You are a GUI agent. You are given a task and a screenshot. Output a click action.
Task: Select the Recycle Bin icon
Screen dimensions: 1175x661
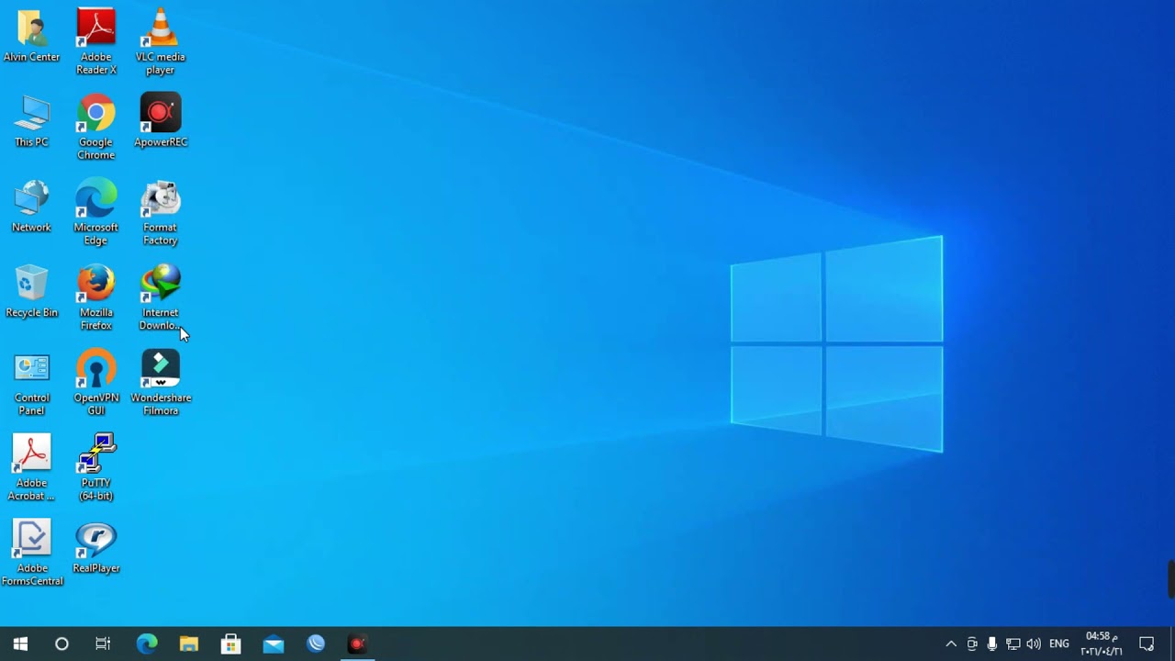tap(31, 292)
